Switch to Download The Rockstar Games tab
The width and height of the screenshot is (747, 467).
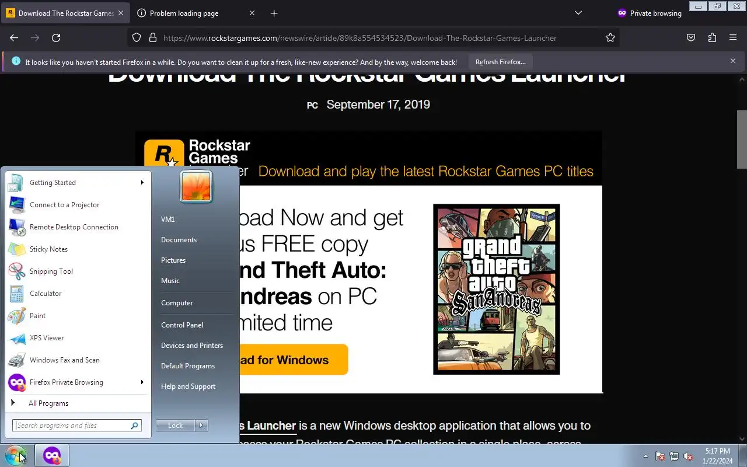[65, 13]
